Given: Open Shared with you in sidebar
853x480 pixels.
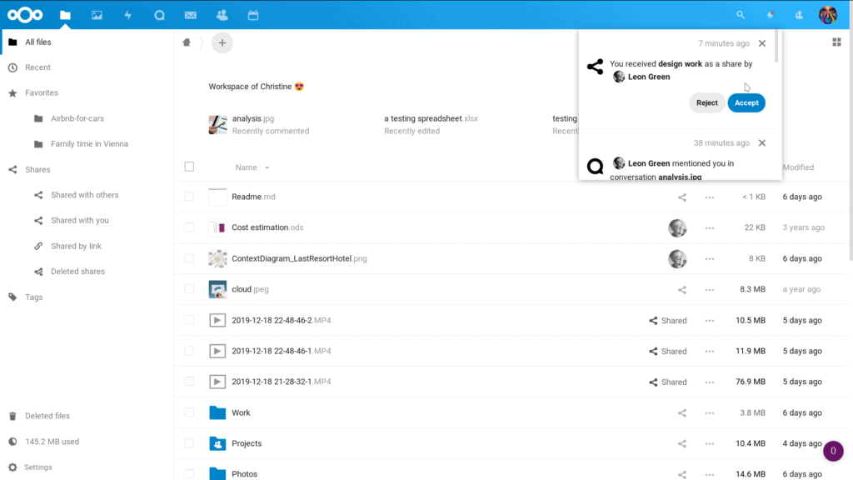Looking at the screenshot, I should [x=79, y=220].
